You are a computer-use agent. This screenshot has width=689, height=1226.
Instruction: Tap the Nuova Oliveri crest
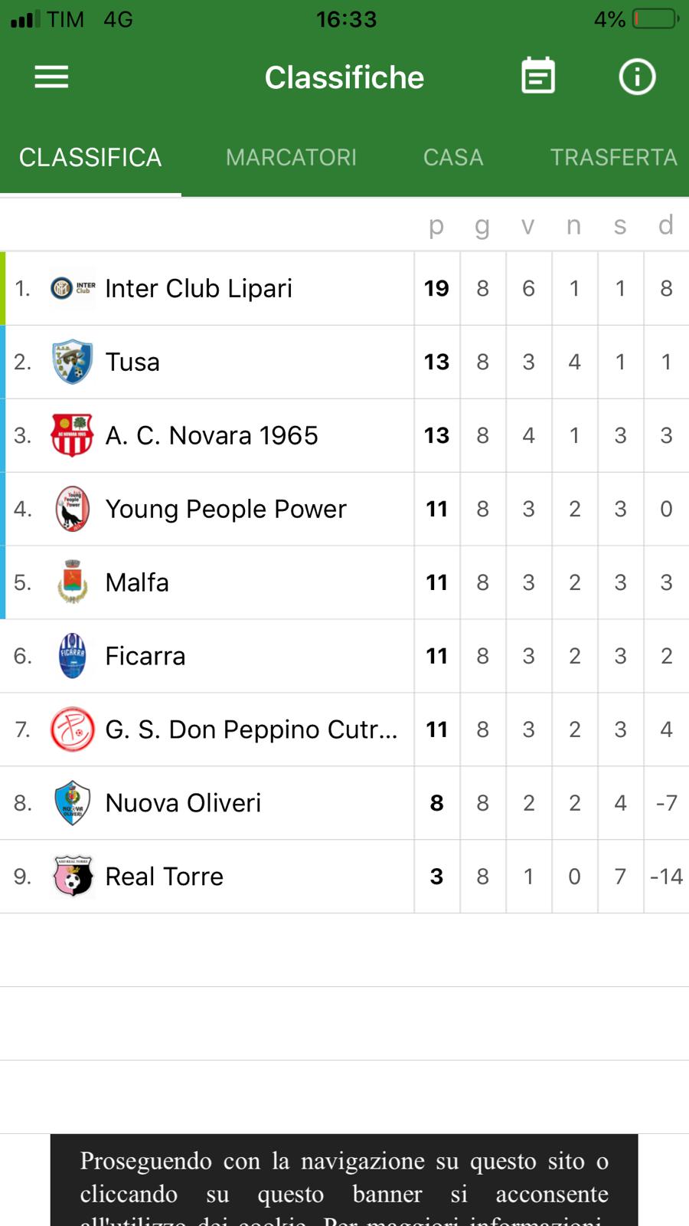(73, 803)
